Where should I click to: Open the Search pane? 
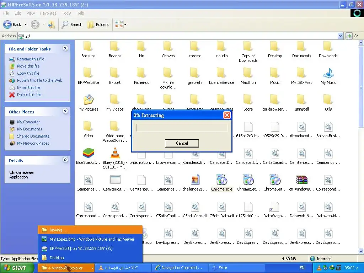(x=72, y=25)
